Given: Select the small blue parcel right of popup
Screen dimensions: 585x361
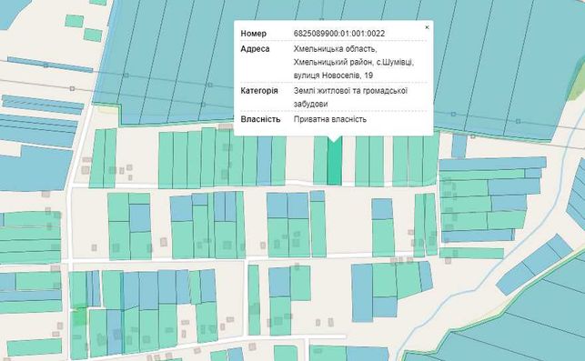Looking at the screenshot, I should click(459, 145).
